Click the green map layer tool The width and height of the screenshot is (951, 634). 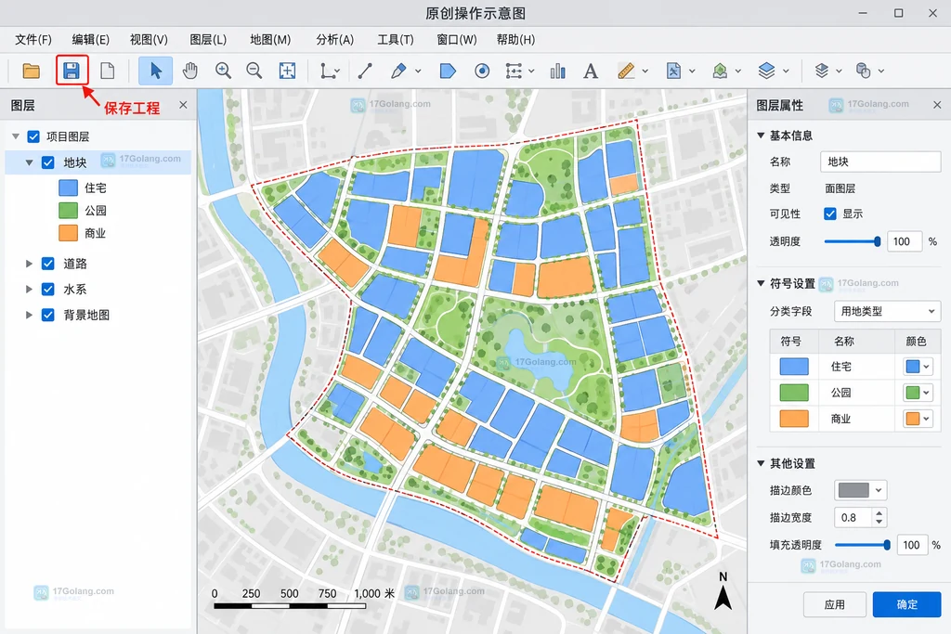tap(720, 71)
